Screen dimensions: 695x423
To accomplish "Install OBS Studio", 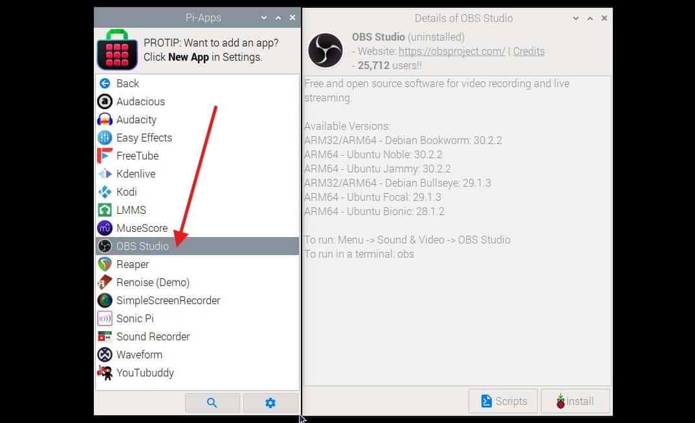I will pyautogui.click(x=575, y=401).
